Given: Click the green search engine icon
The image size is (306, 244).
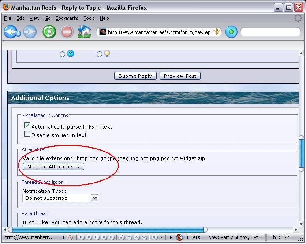Looking at the screenshot, I should click(x=231, y=32).
